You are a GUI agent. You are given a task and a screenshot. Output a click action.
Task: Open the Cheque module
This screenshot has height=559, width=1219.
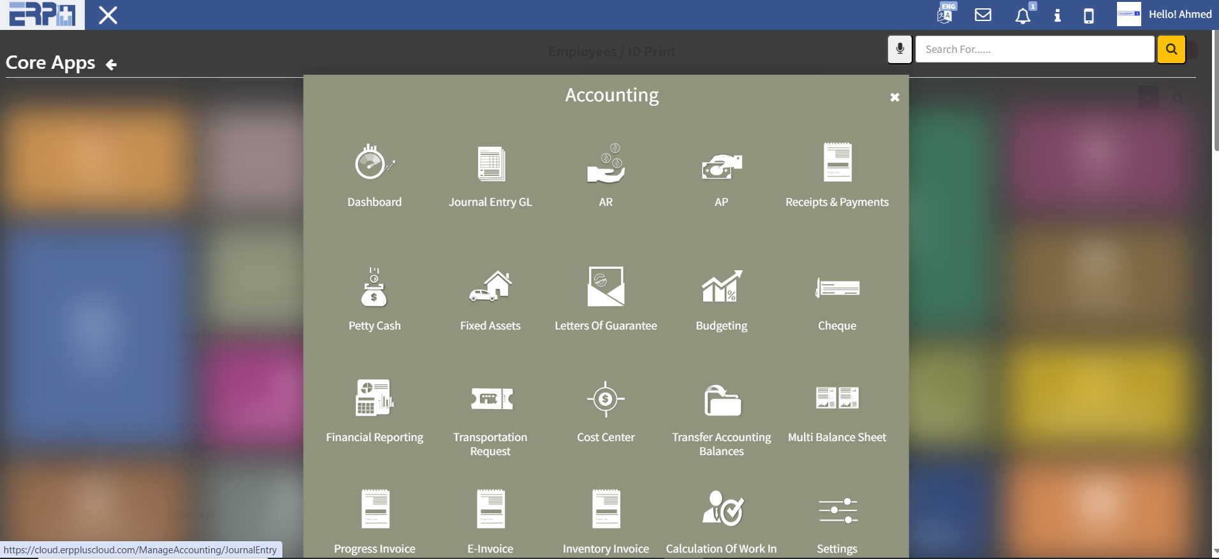[836, 289]
